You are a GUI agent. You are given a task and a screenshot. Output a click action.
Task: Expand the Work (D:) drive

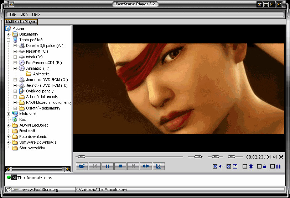coord(15,57)
